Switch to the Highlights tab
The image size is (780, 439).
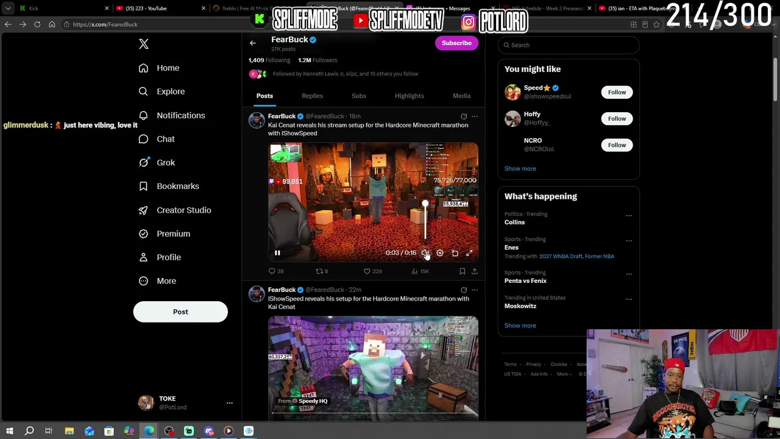[409, 96]
